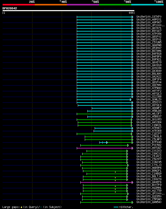Click the cyan ~100% legend color segment
This screenshot has width=166, height=209.
pos(147,5)
